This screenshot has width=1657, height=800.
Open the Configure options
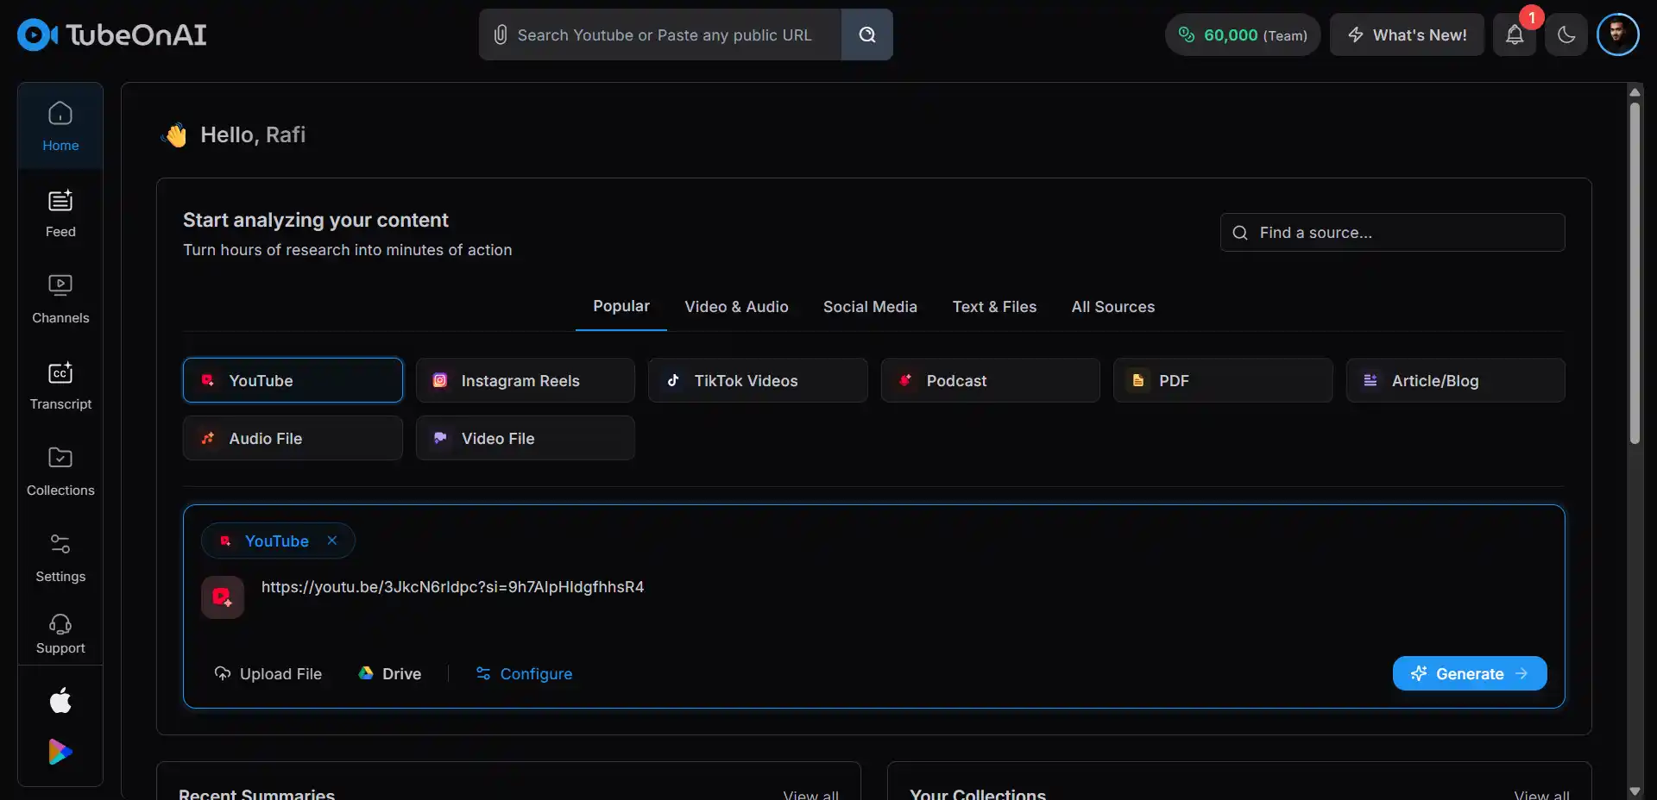[x=524, y=673]
